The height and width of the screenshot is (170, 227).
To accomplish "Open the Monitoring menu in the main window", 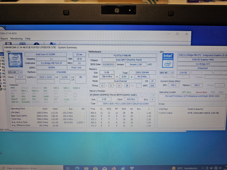I will 16,39.
